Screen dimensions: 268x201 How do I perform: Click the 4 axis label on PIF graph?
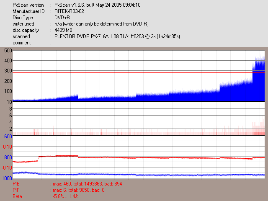click(10, 122)
